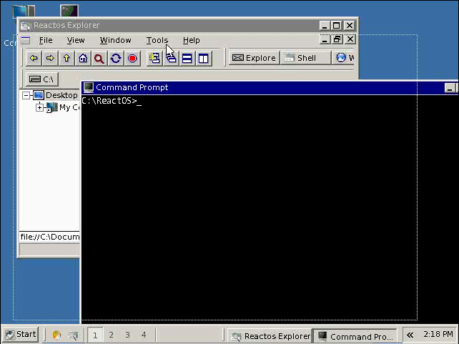Click the Shell button

305,58
